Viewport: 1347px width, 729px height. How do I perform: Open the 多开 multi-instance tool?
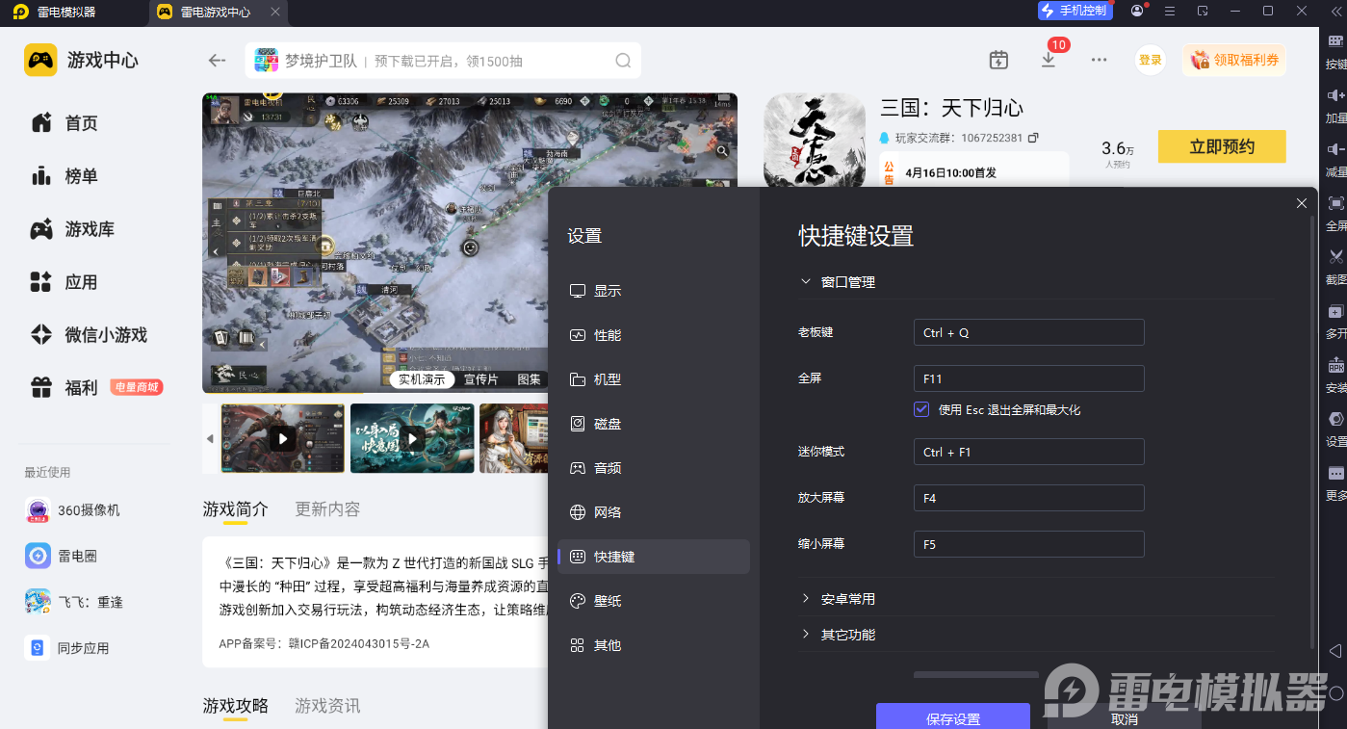[x=1335, y=312]
